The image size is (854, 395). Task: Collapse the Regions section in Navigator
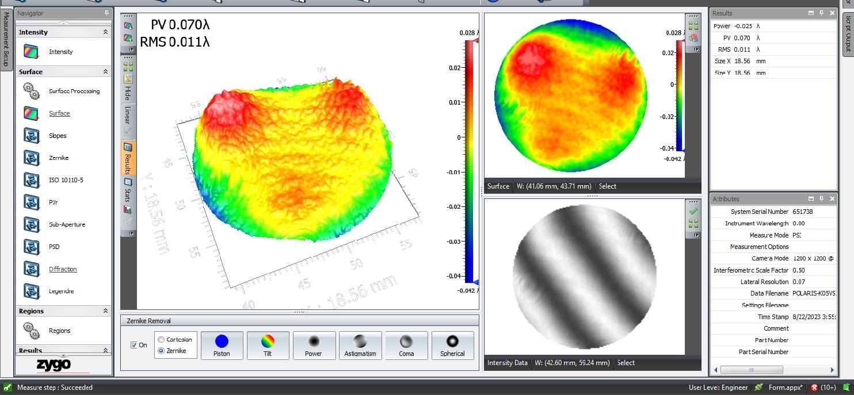point(105,311)
